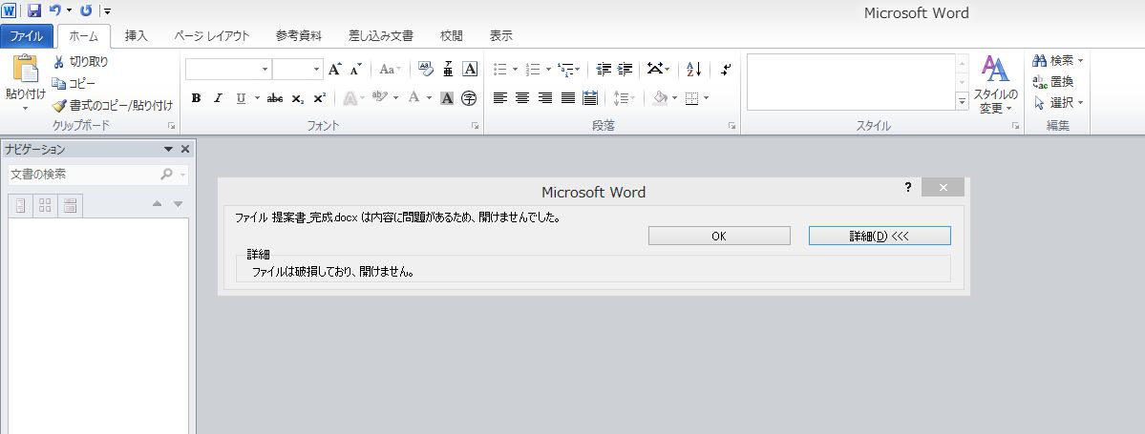Image resolution: width=1145 pixels, height=434 pixels.
Task: Click the Increase Indent icon
Action: coord(626,70)
